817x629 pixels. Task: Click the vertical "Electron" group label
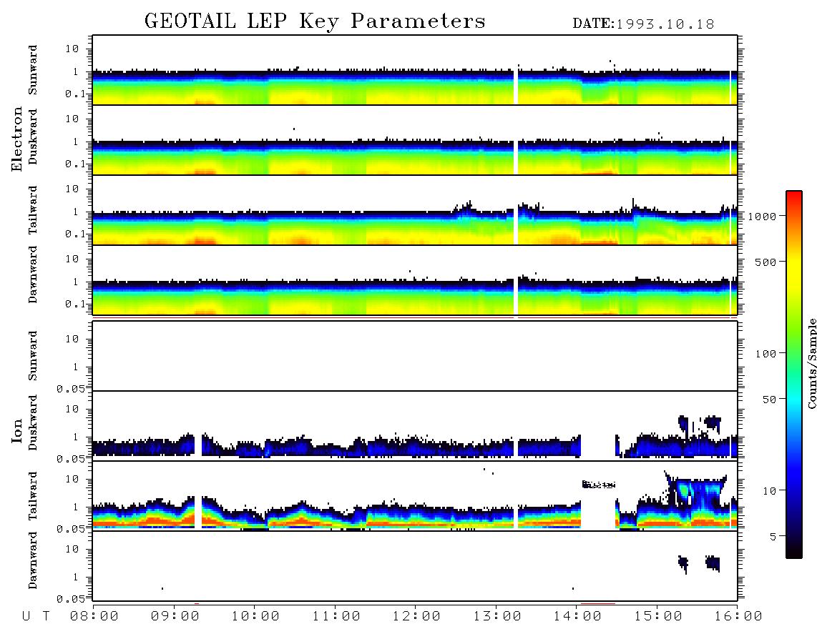16,139
